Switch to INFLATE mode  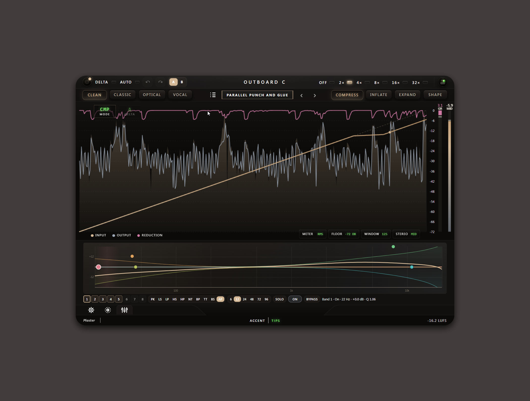(379, 95)
